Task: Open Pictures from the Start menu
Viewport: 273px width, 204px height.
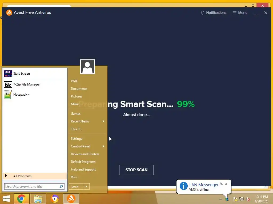Action: point(77,96)
